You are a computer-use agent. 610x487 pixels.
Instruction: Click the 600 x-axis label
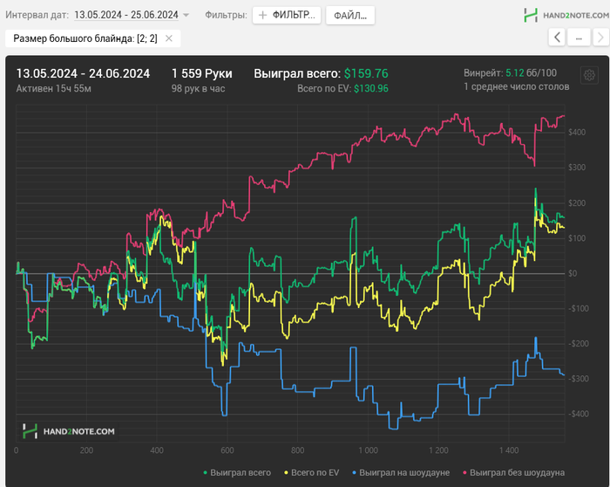(x=227, y=450)
